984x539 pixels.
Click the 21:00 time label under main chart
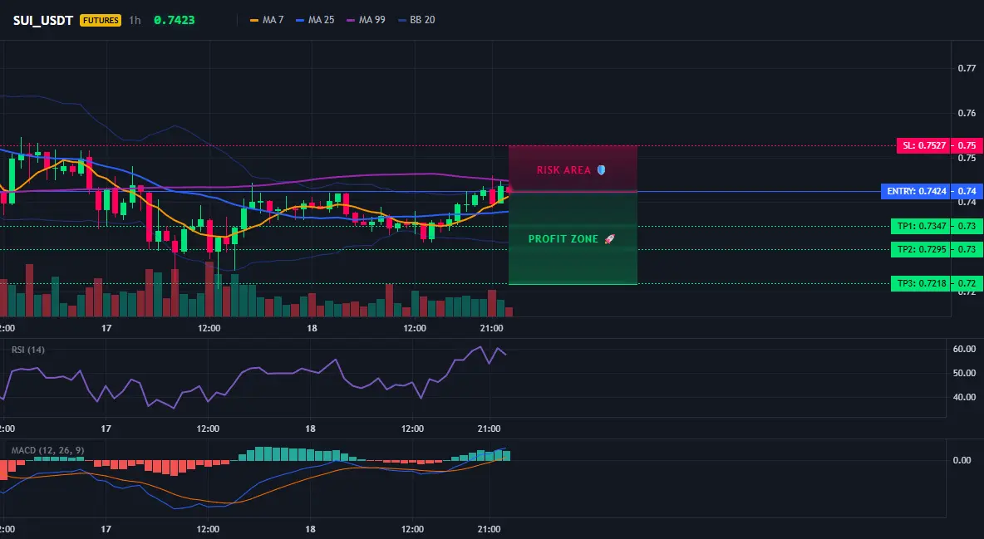[x=491, y=328]
